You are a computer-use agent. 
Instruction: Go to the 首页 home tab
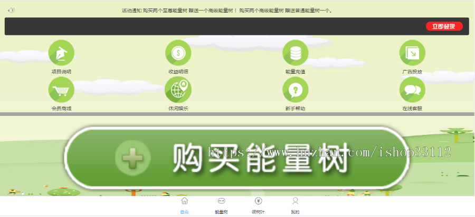184,205
